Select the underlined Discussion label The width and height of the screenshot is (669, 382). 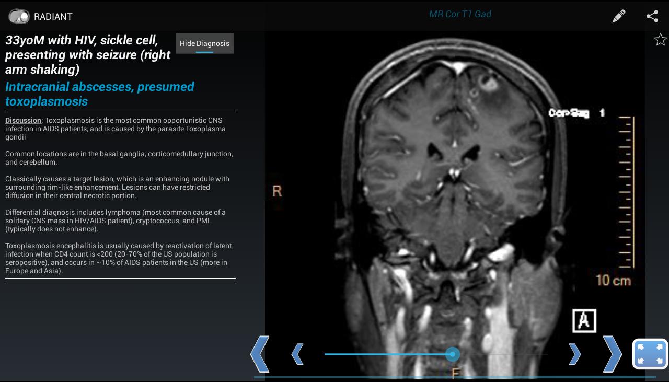pyautogui.click(x=23, y=120)
